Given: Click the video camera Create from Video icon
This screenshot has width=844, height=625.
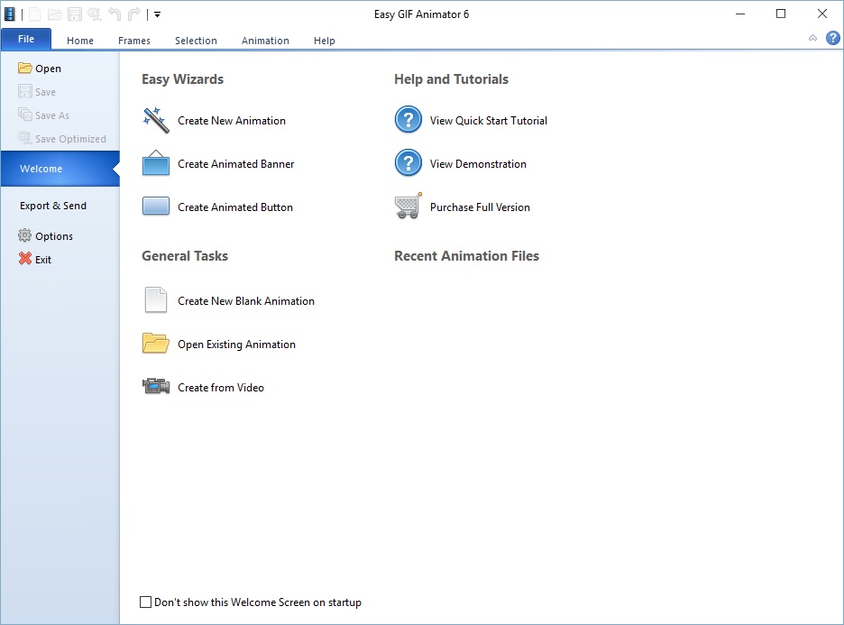Looking at the screenshot, I should [x=156, y=386].
